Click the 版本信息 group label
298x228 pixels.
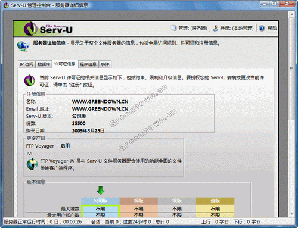[36, 182]
